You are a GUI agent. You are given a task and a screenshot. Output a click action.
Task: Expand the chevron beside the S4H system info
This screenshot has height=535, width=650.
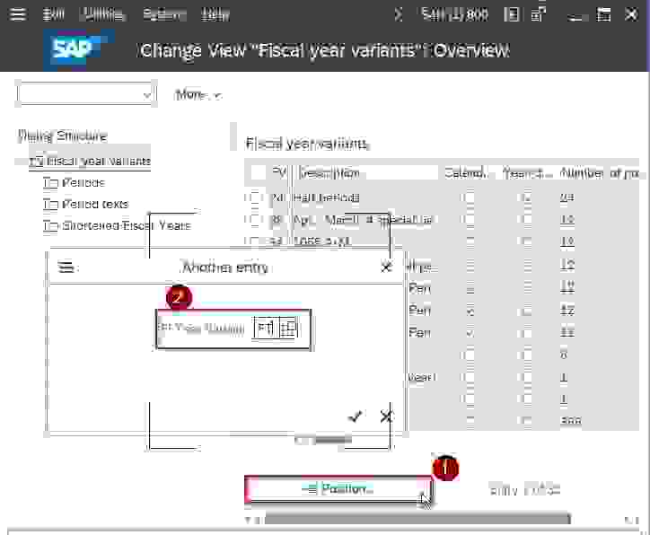[x=399, y=15]
